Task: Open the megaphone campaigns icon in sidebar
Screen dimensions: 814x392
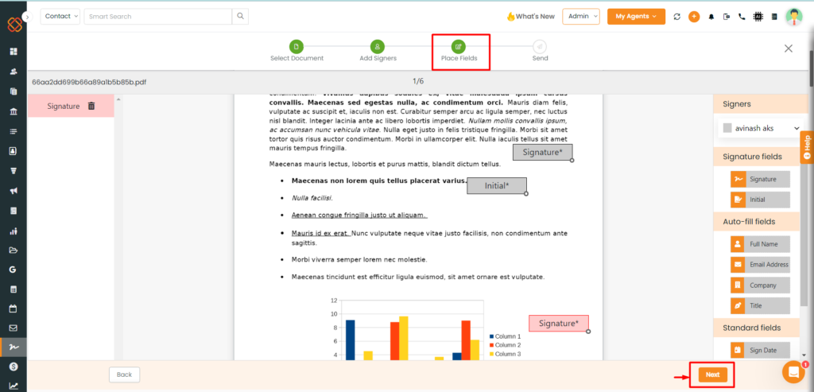Action: click(x=14, y=191)
